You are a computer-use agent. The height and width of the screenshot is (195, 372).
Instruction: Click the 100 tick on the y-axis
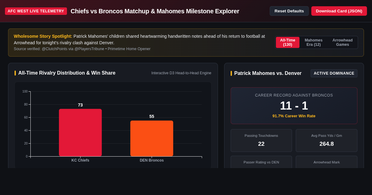(25, 91)
